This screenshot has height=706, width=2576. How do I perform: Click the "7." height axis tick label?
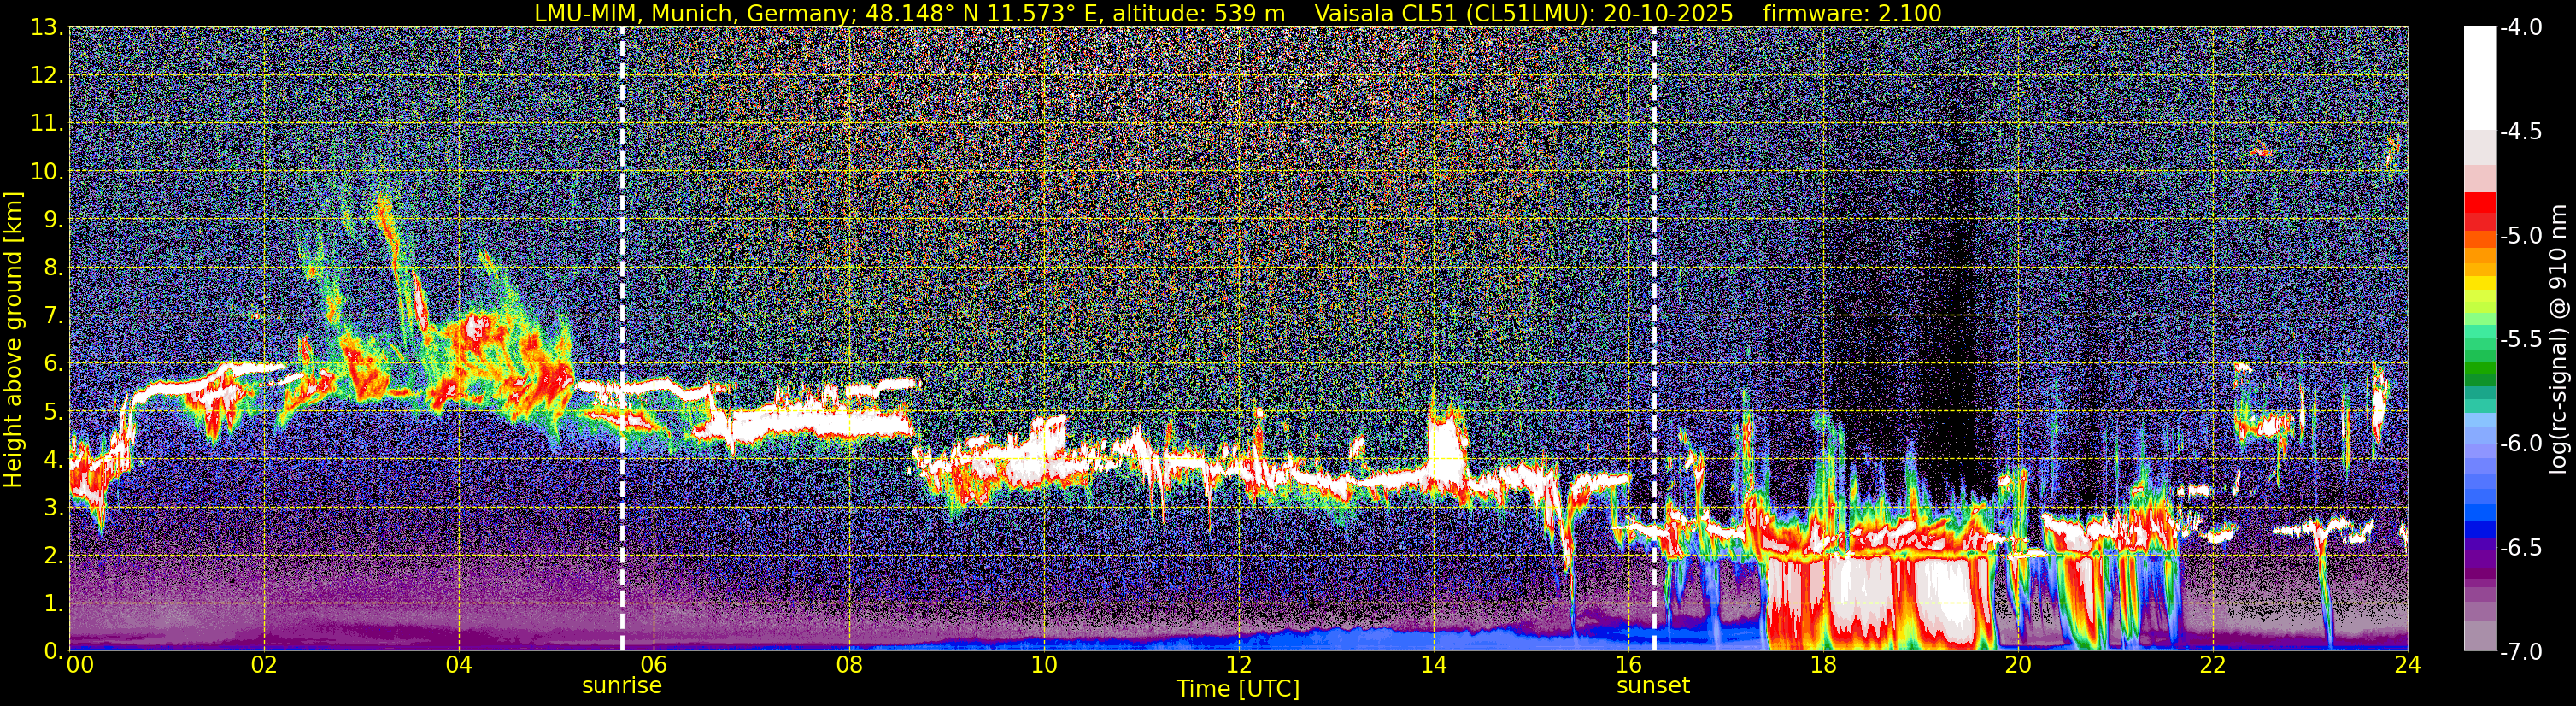tap(55, 315)
